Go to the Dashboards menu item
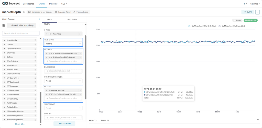262x128 pixels. (x=28, y=4)
